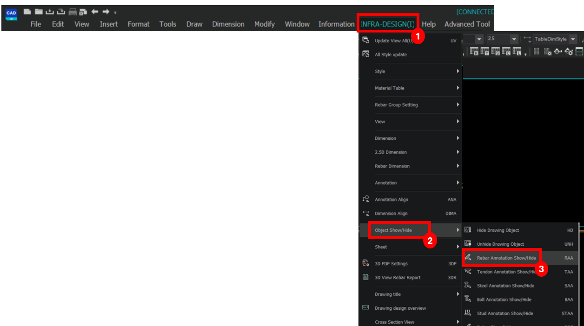
Task: Expand the Rebar Group Settting submenu
Action: tap(411, 105)
